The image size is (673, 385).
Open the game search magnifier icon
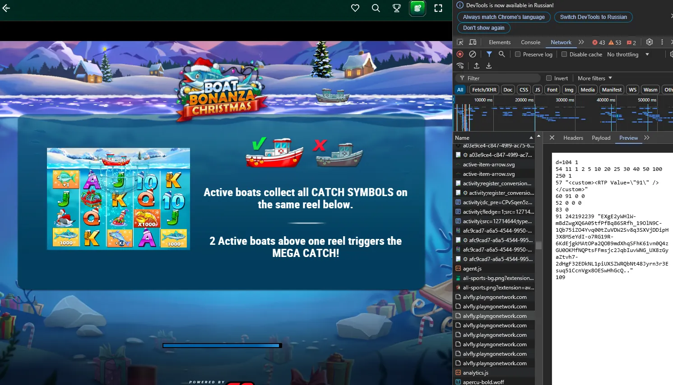click(x=376, y=8)
